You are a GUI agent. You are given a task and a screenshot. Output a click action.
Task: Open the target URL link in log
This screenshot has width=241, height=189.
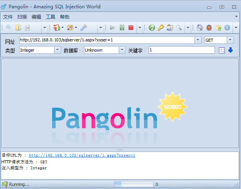click(x=82, y=155)
